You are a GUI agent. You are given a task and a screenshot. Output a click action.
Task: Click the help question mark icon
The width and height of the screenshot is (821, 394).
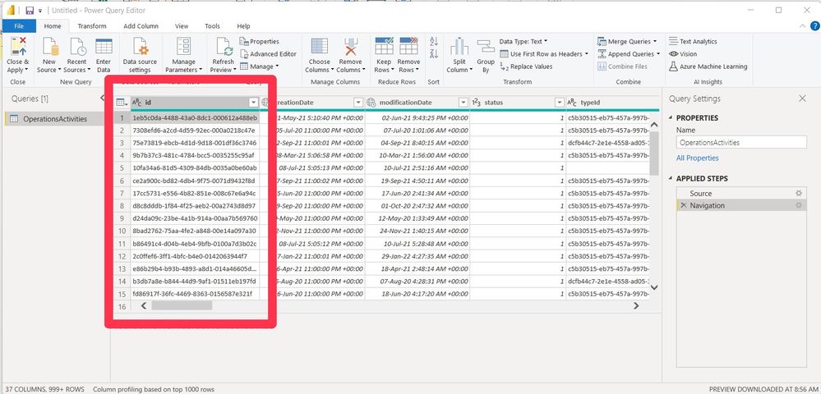pos(814,25)
